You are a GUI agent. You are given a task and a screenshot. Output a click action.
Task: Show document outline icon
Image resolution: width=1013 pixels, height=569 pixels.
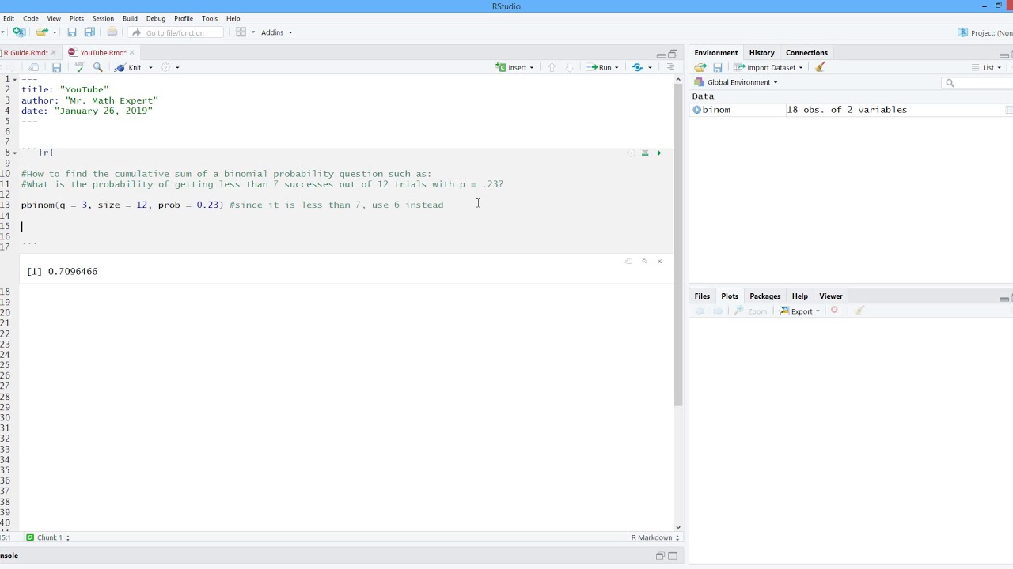point(670,67)
